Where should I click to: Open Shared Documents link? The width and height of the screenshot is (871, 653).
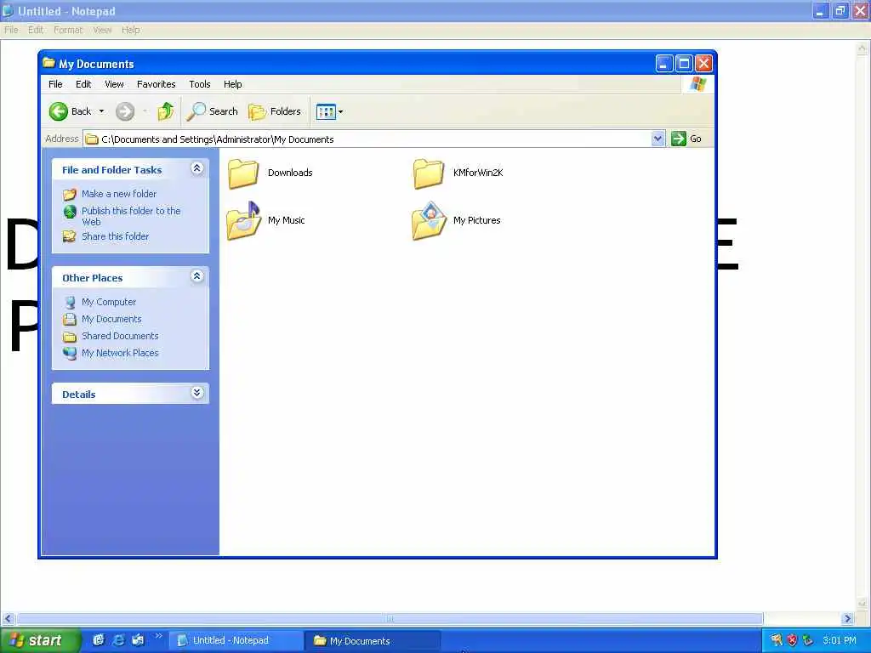tap(120, 336)
